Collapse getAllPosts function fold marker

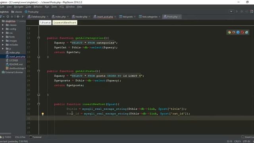coord(38,71)
